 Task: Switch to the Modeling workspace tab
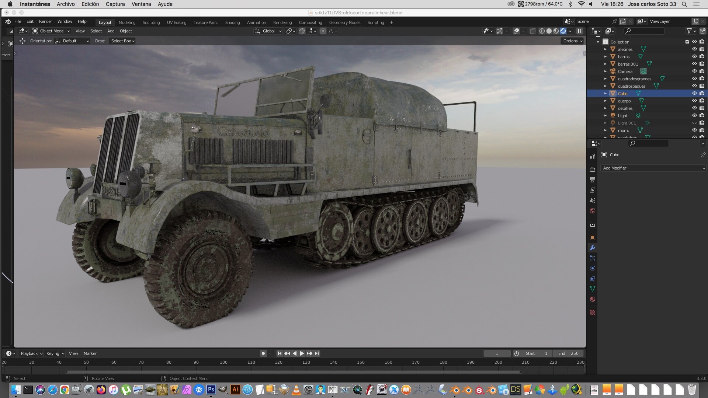point(127,22)
